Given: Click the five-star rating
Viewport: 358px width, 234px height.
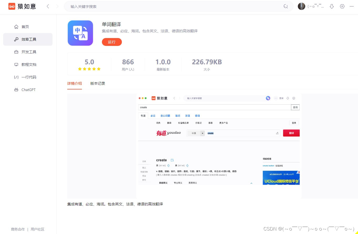Looking at the screenshot, I should coord(89,69).
